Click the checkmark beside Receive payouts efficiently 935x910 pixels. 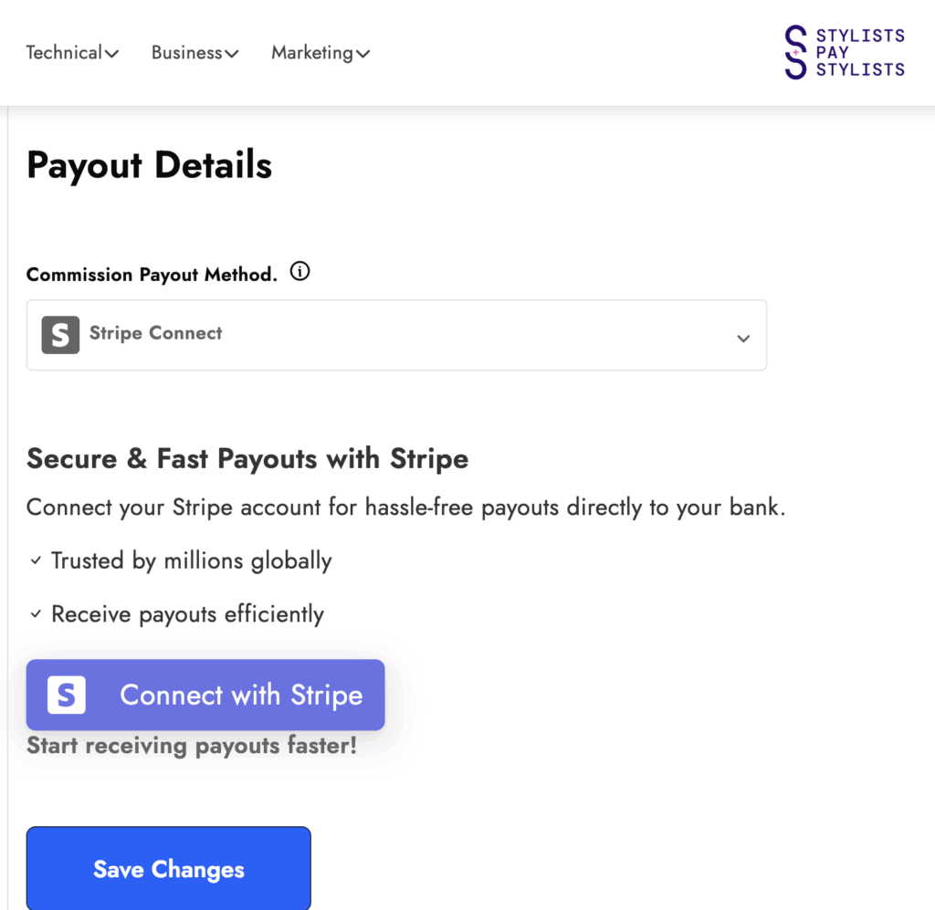36,613
